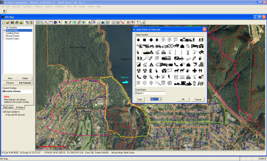267x161 pixels.
Task: Confirm the dialog with OK
Action: coord(183,99)
